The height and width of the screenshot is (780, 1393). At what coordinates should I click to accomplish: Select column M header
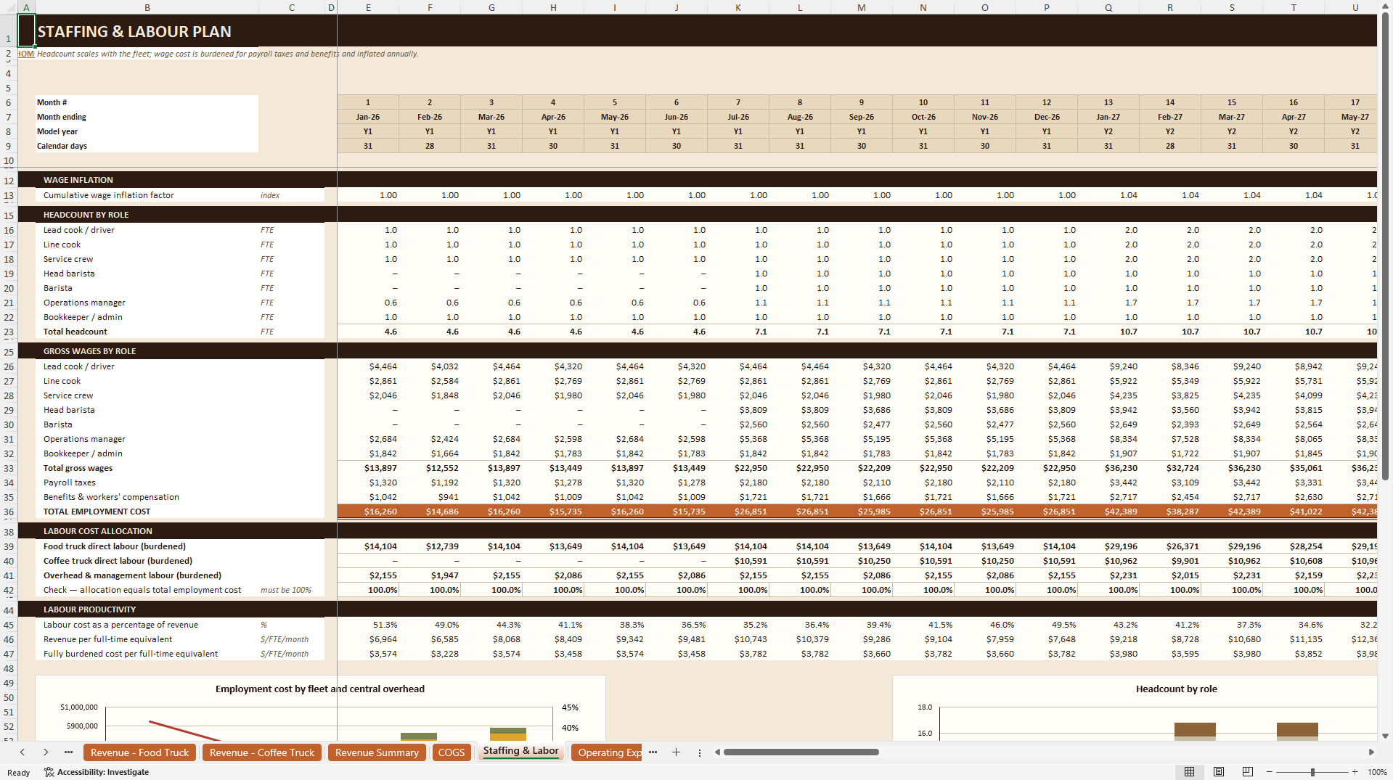[x=862, y=7]
